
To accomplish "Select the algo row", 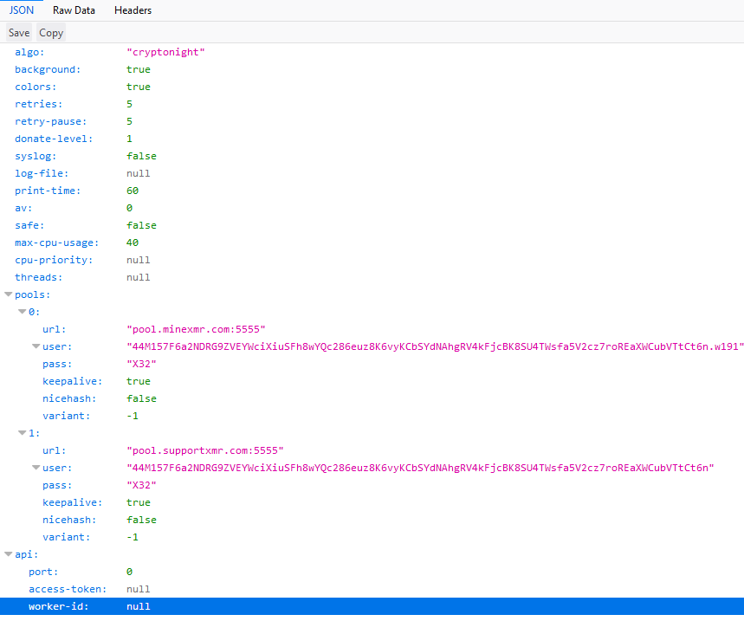I will 372,52.
